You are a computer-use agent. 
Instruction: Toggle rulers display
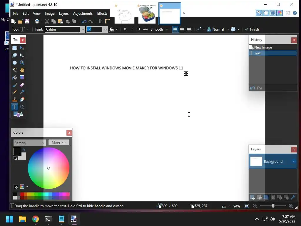(108, 21)
